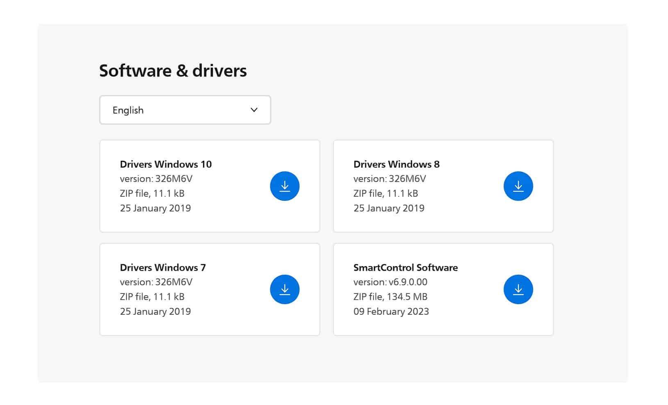Click version 326M6V under Drivers Windows 10
Screen dimensions: 668x405
coord(156,179)
